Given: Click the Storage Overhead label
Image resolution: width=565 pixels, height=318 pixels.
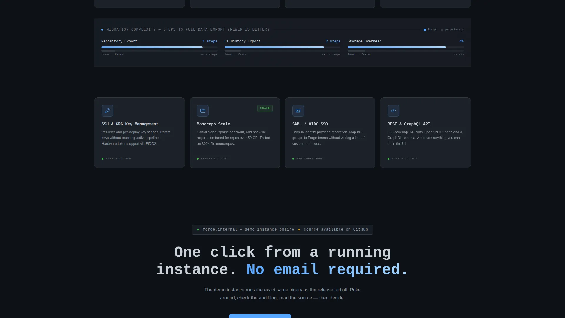Looking at the screenshot, I should point(364,42).
